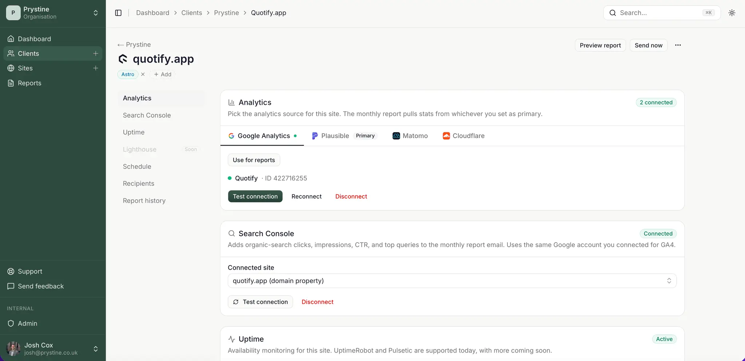Screen dimensions: 745x361
Task: Click the 2 connected status badge
Action: click(656, 102)
